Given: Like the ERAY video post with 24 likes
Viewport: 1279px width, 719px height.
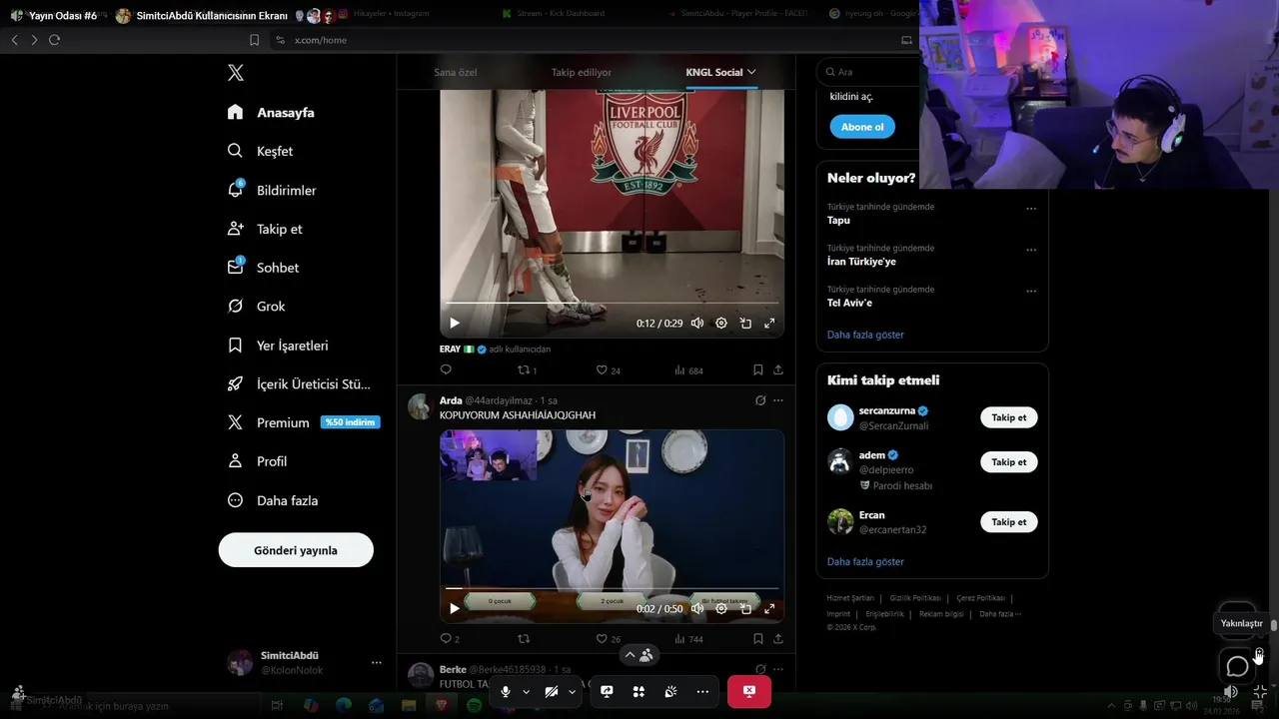Looking at the screenshot, I should (608, 369).
